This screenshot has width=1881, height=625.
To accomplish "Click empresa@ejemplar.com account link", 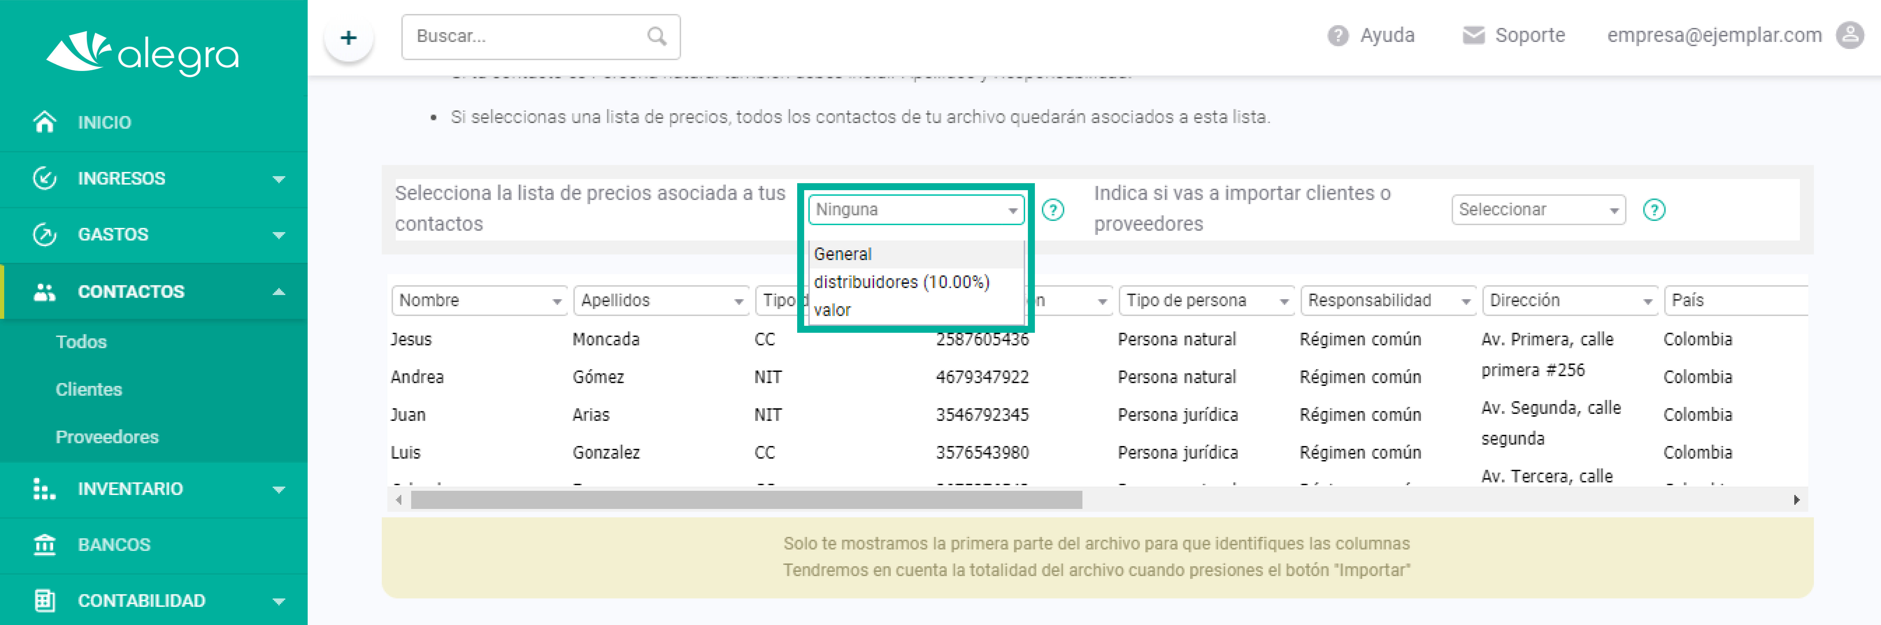I will click(x=1714, y=35).
